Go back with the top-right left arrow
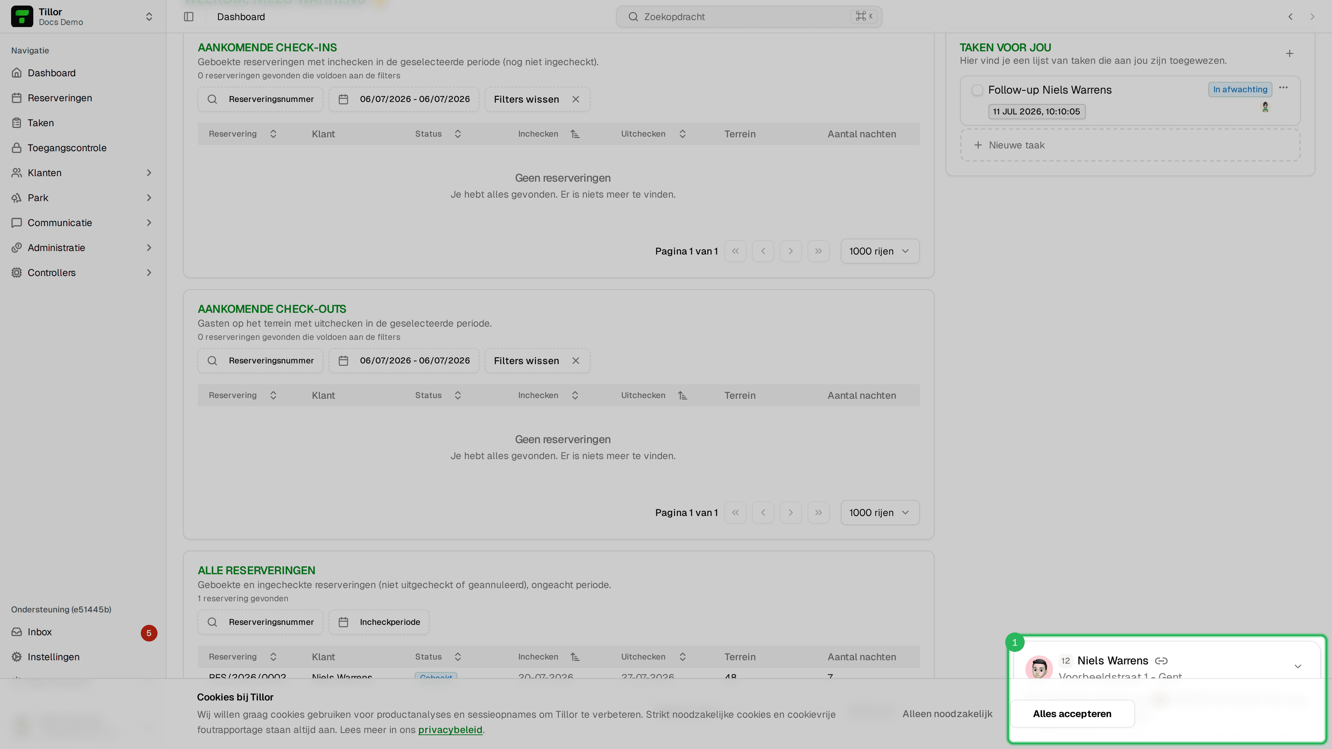Image resolution: width=1332 pixels, height=749 pixels. (1291, 17)
